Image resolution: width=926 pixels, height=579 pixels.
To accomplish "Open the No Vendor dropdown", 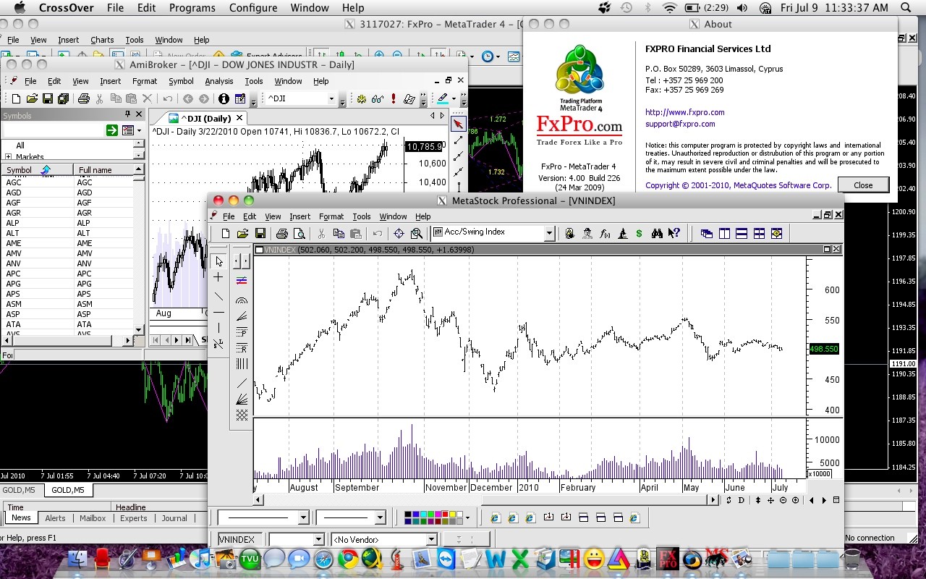I will click(x=431, y=539).
